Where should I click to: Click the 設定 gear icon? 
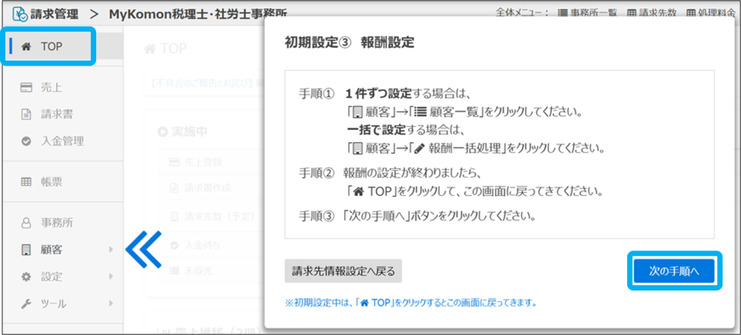pos(25,277)
